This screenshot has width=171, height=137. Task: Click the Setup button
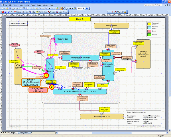[x=32, y=12]
